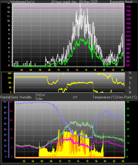
Task: Select the 1000 barometer axis value
Action: [x=128, y=44]
